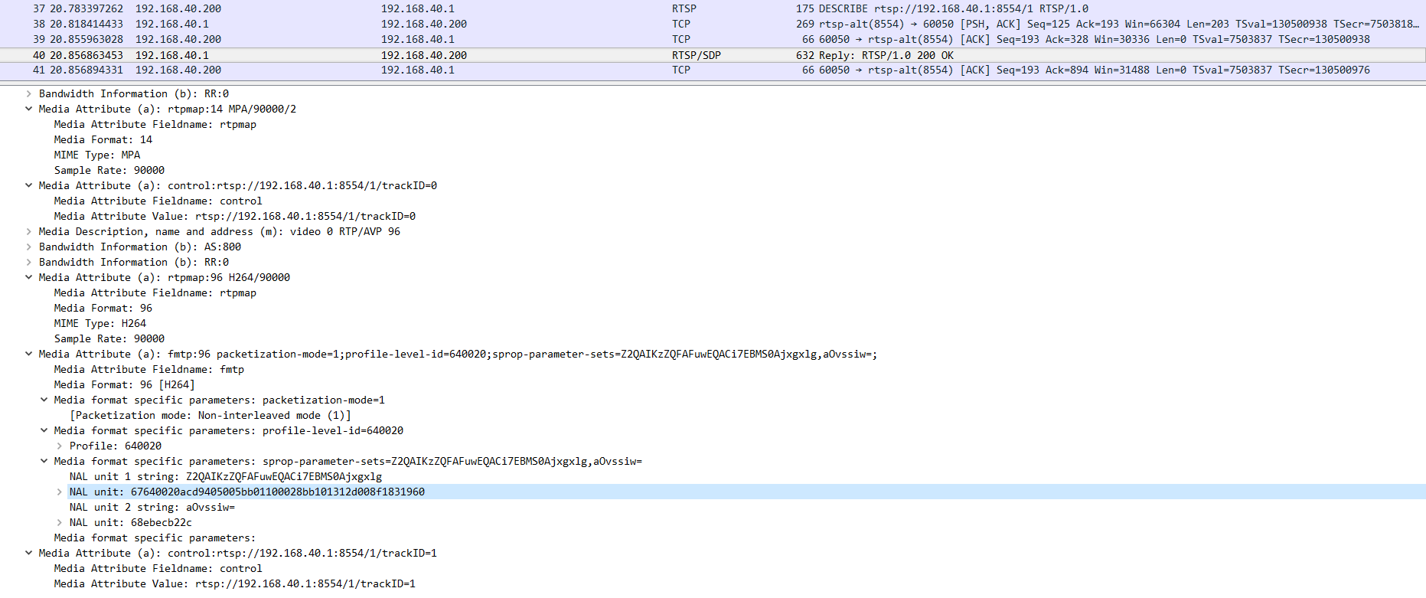Collapse profile-level-id=640020 parameters
Image resolution: width=1426 pixels, height=598 pixels.
[44, 430]
